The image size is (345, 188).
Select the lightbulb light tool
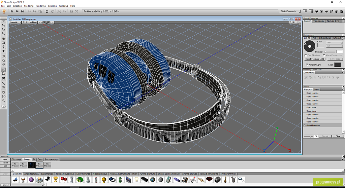(x=3, y=70)
